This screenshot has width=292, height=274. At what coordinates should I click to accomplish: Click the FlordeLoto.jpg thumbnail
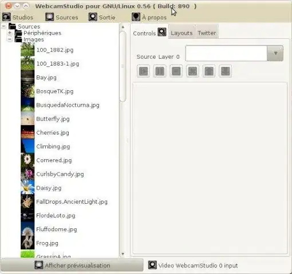(27, 215)
